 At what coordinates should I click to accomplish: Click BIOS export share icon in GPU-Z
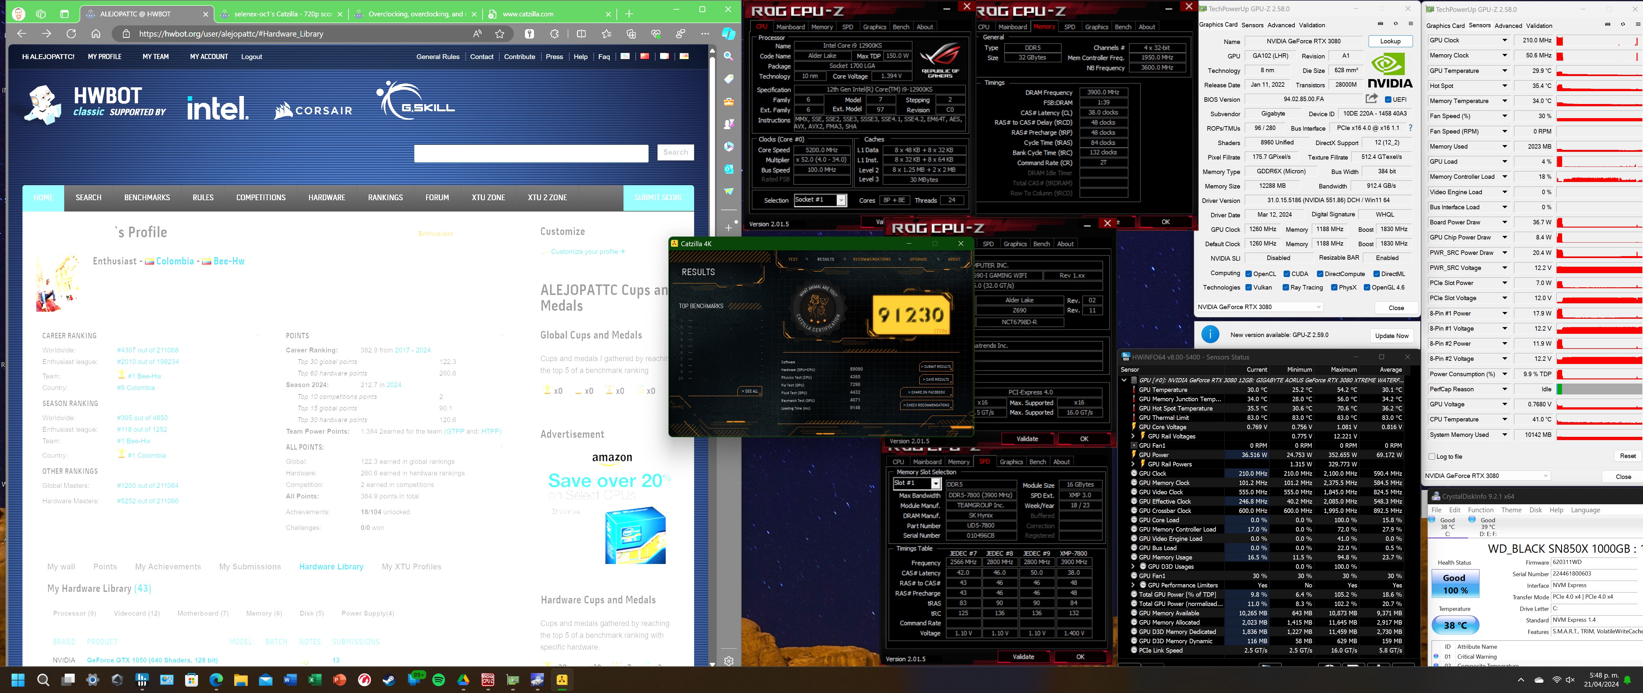pyautogui.click(x=1371, y=98)
